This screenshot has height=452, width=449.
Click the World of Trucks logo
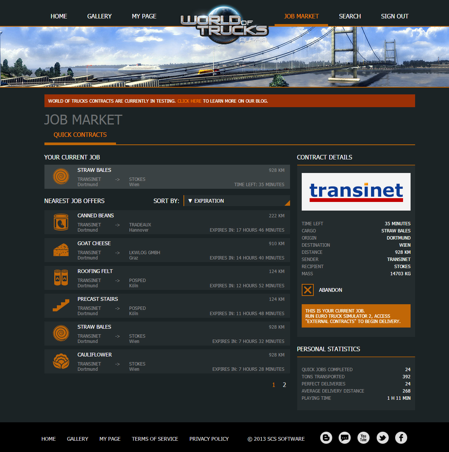[225, 25]
